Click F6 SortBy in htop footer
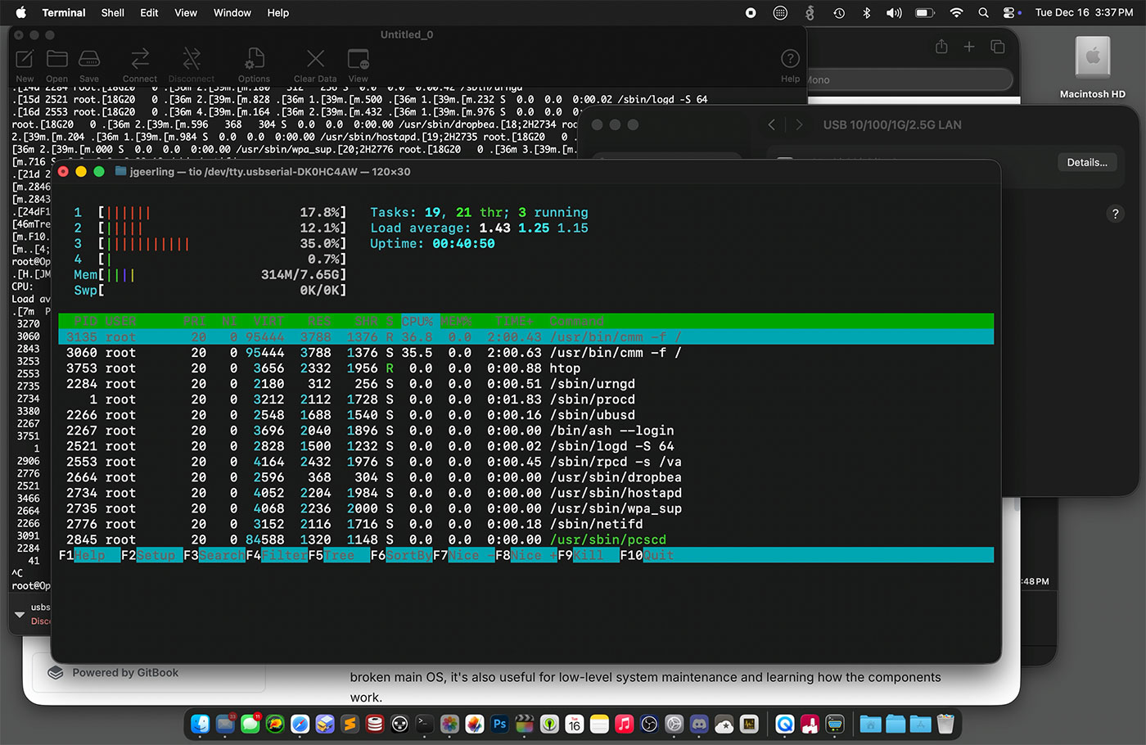The width and height of the screenshot is (1146, 745). pos(401,555)
